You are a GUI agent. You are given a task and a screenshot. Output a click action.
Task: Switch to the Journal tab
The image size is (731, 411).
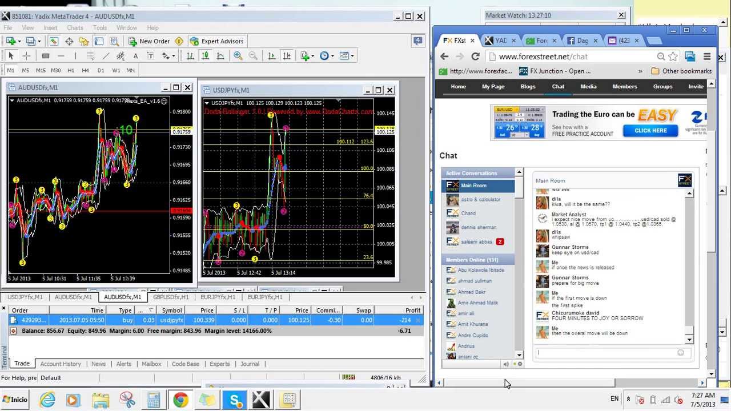click(250, 364)
